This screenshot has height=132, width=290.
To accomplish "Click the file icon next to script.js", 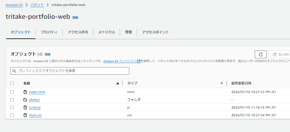I will (25, 108).
